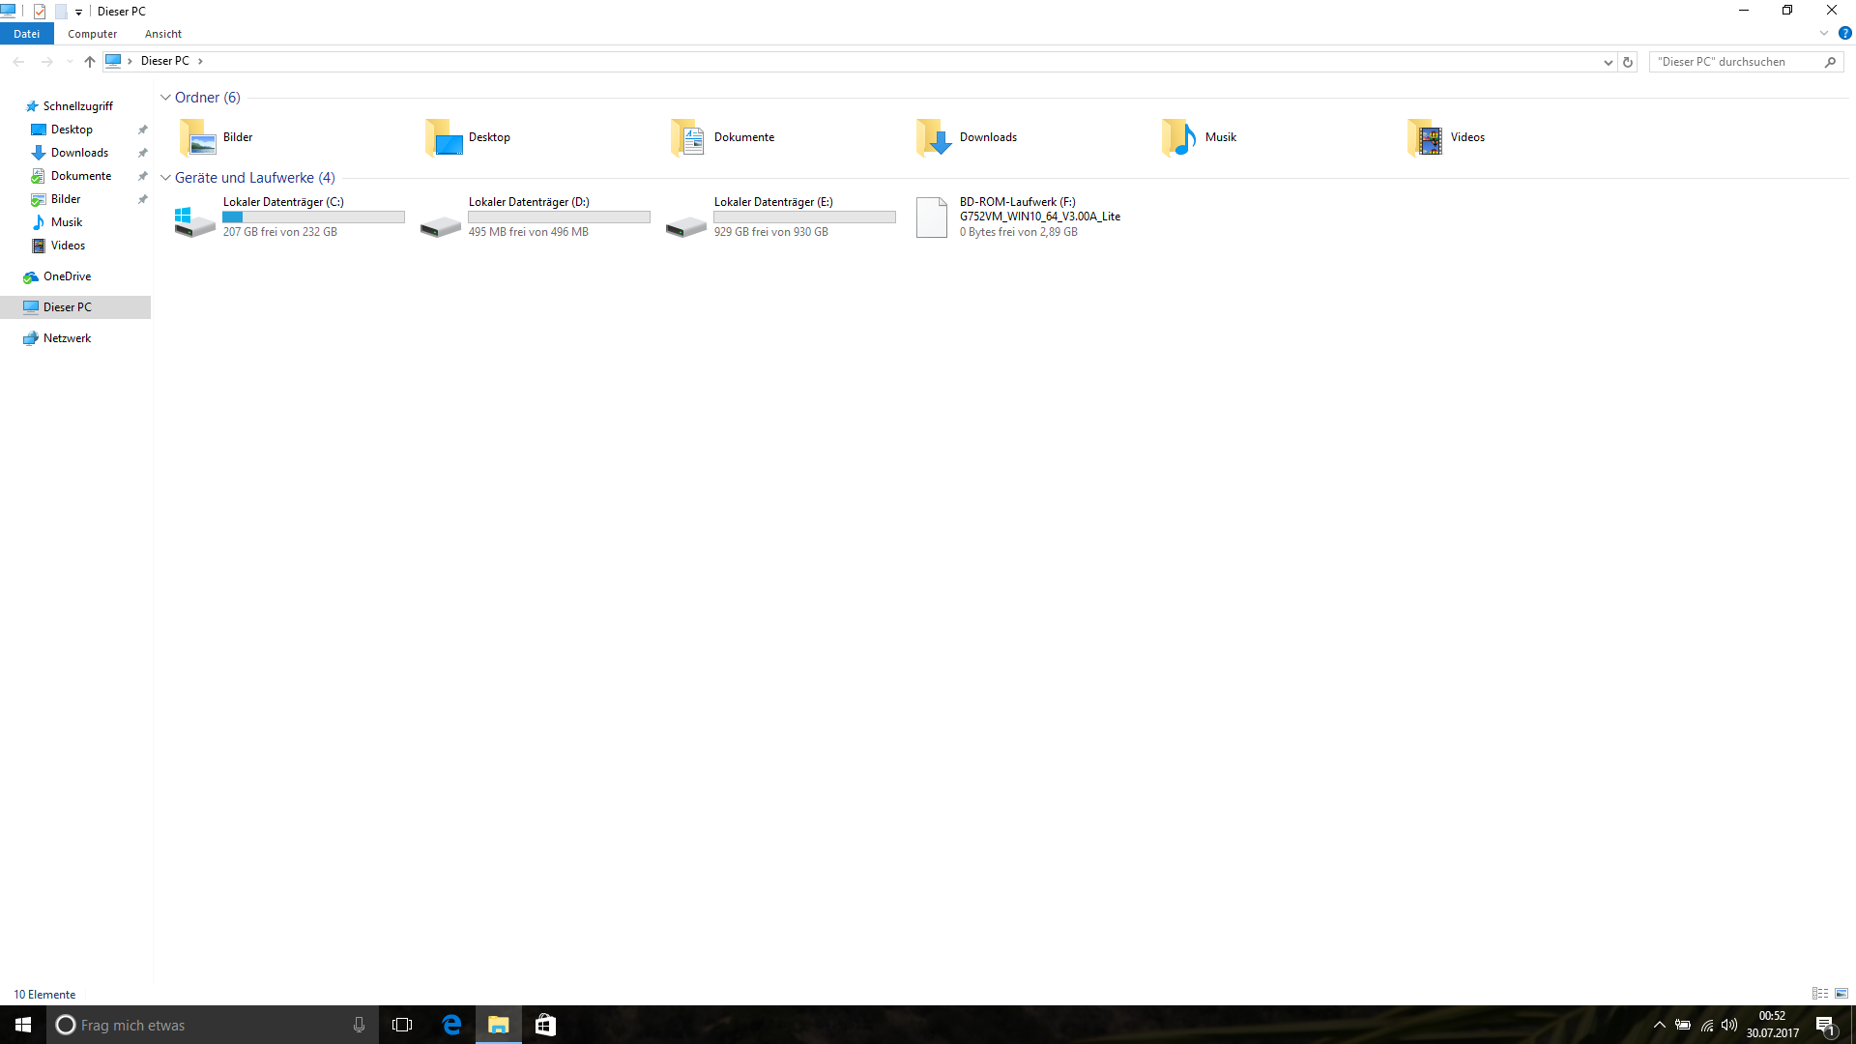
Task: Switch to large icons view in status bar
Action: click(1841, 994)
